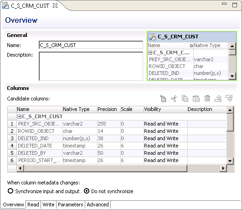Click ROWID_OBJECT in preview panel
This screenshot has height=210, width=242.
click(167, 66)
